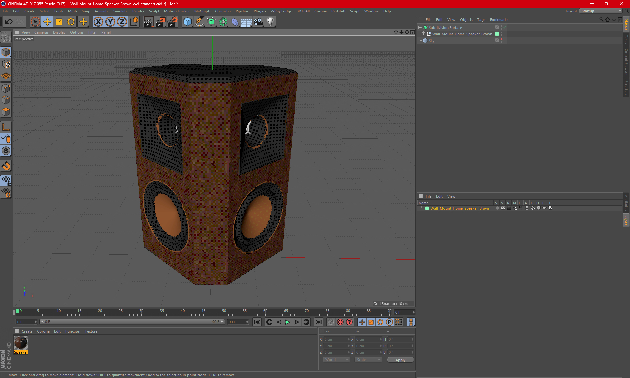Toggle Y axis lock
The image size is (630, 378).
110,22
